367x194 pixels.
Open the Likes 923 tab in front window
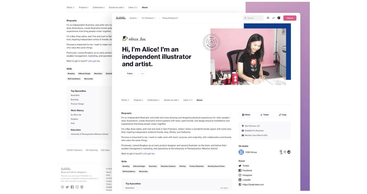tap(188, 100)
